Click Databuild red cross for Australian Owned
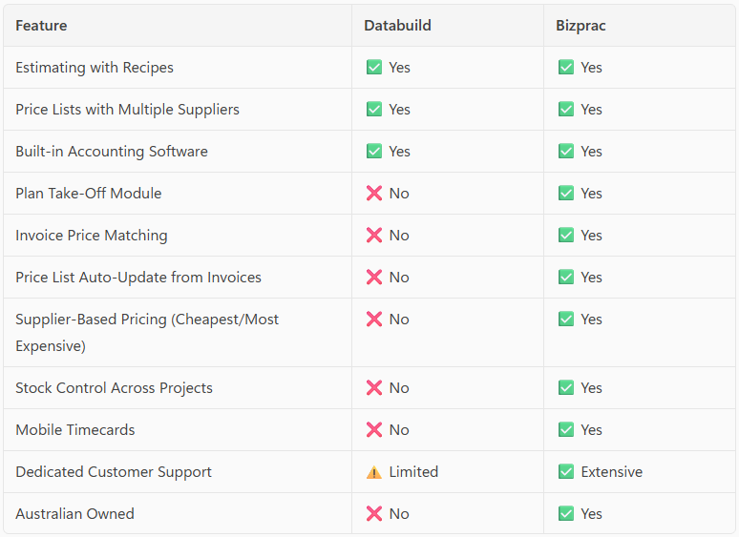Screen dimensions: 739x537 [x=374, y=513]
